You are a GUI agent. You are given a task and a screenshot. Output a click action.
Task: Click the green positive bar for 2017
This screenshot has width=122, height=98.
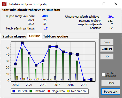coord(56,65)
